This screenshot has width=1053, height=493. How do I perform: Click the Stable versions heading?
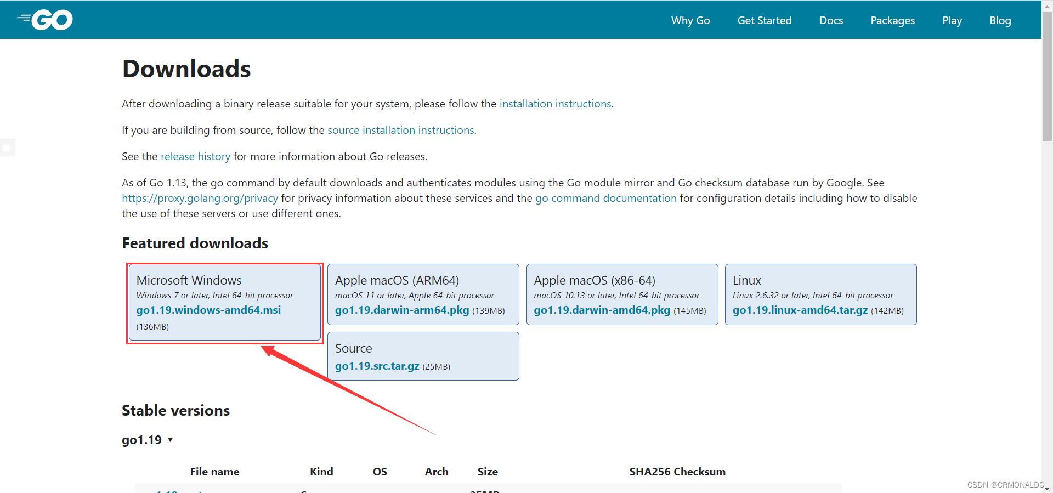click(175, 410)
